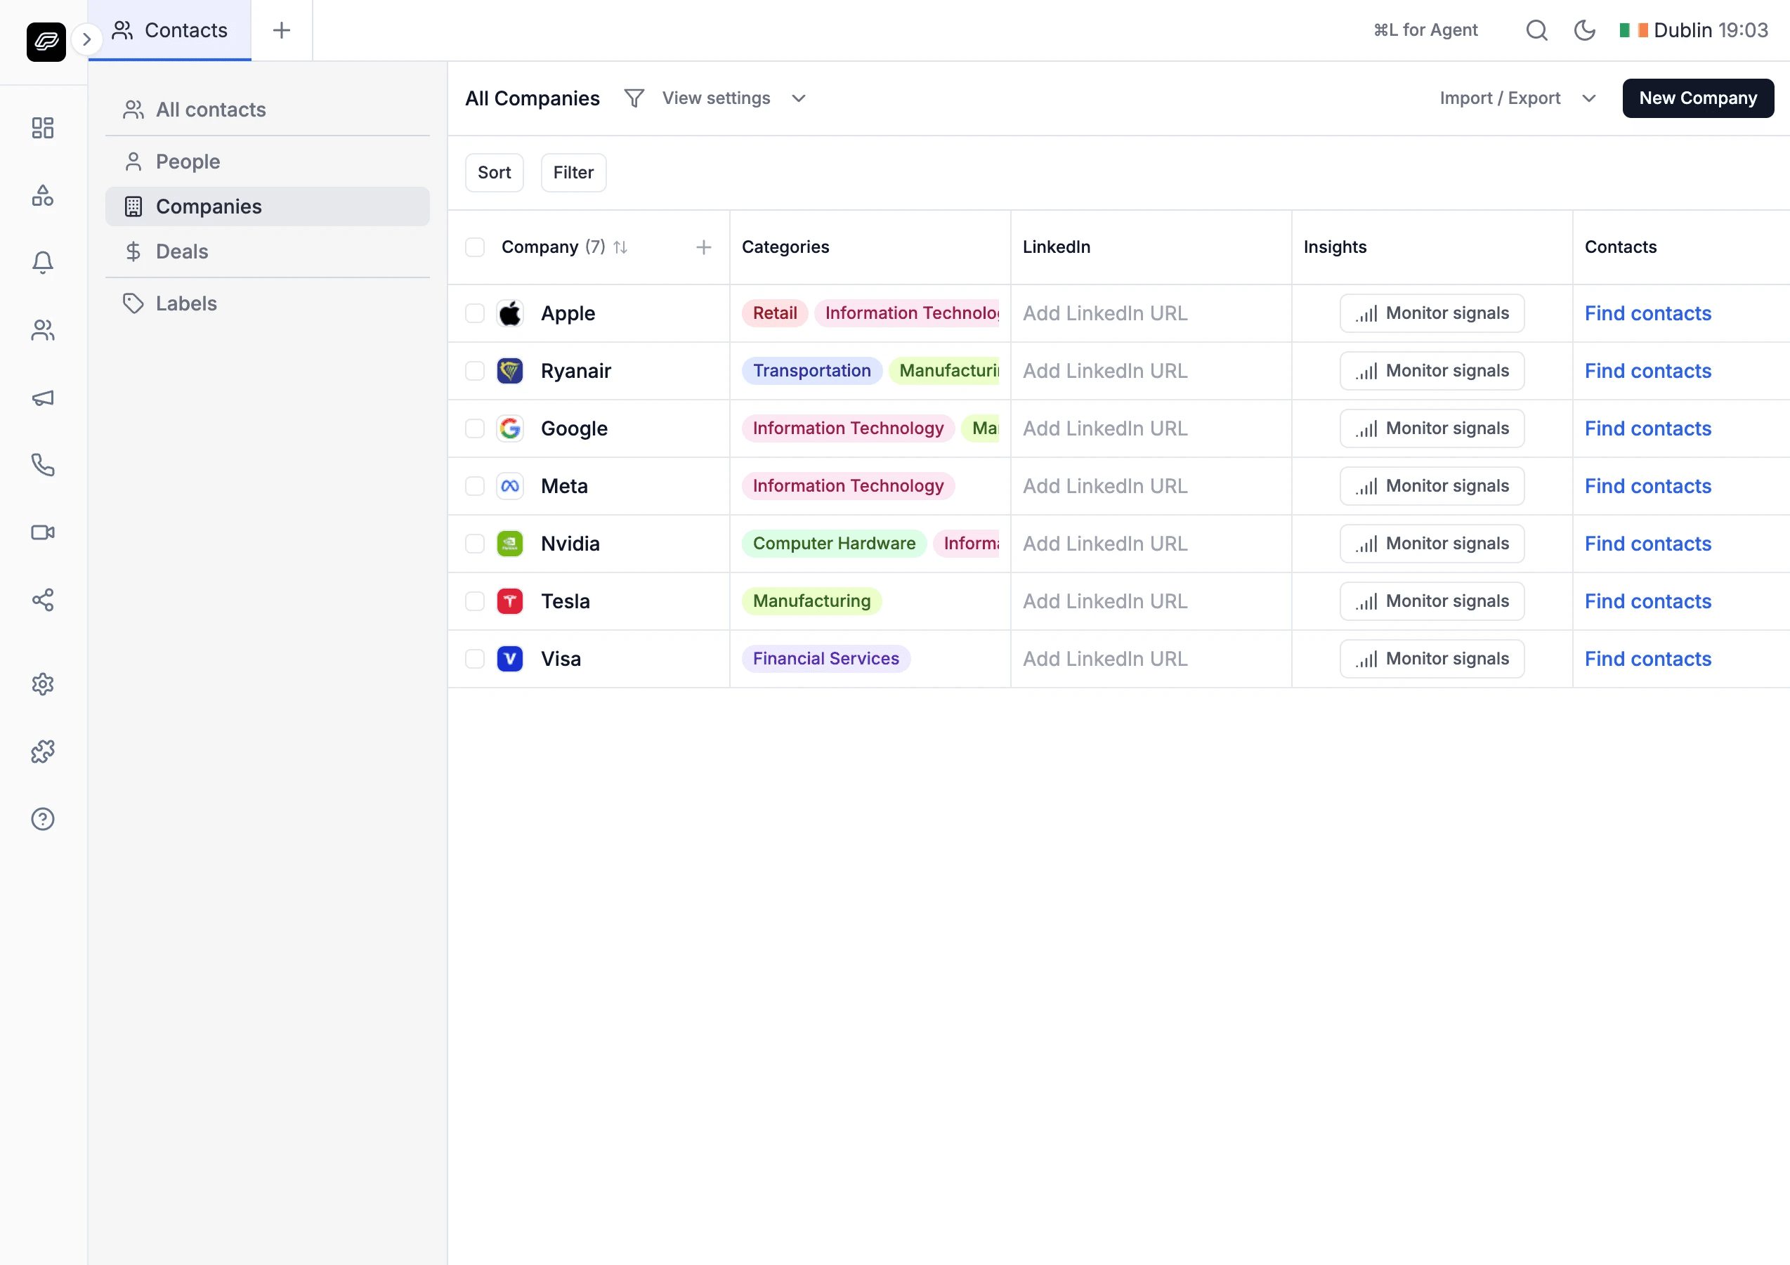The width and height of the screenshot is (1790, 1265).
Task: Select Companies in sidebar
Action: click(x=268, y=207)
